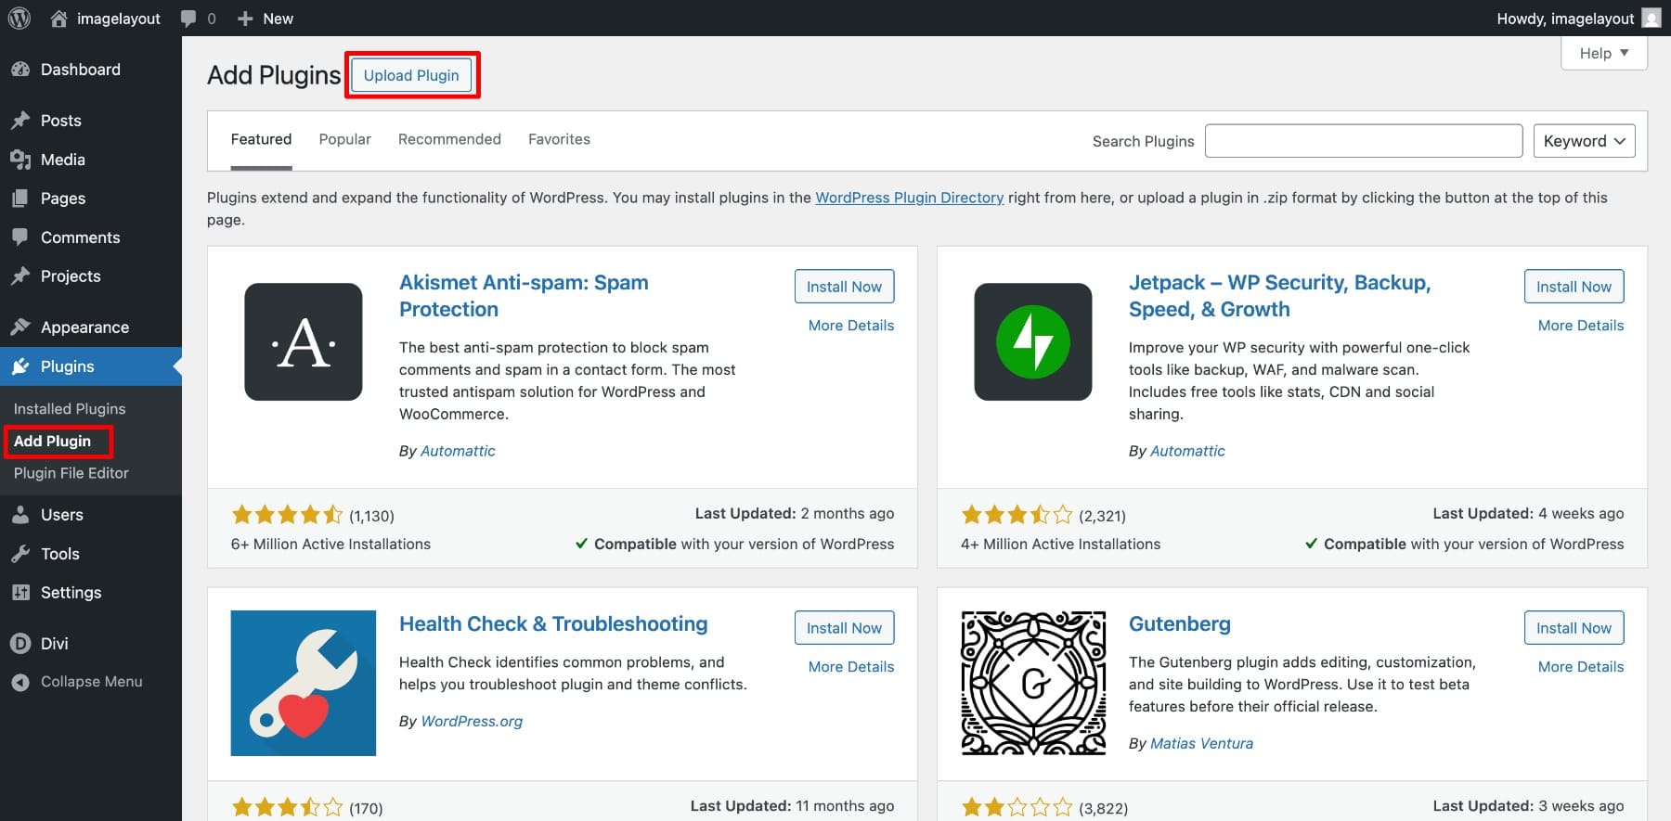Click the Users icon in sidebar

pyautogui.click(x=20, y=515)
